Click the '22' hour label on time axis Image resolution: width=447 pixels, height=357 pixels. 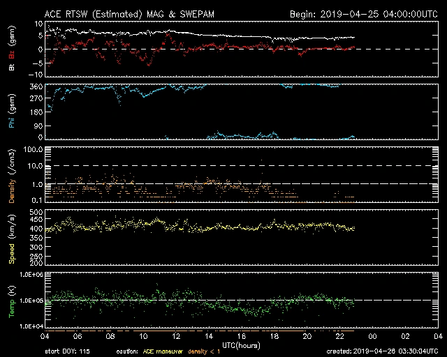340,337
